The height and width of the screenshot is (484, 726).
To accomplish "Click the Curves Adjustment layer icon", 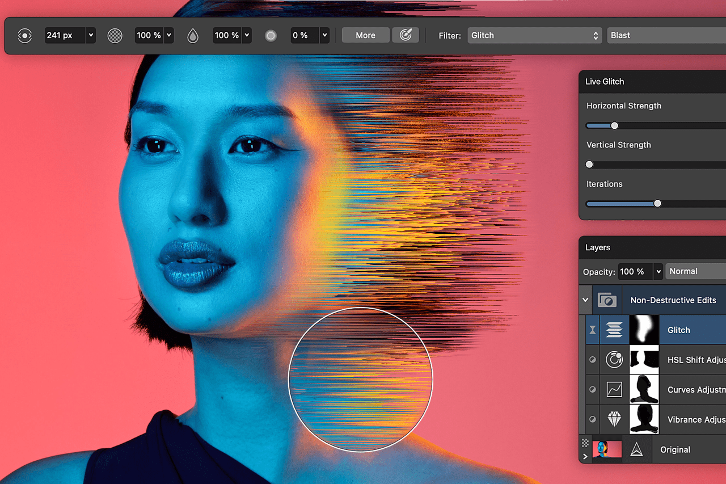I will point(614,390).
